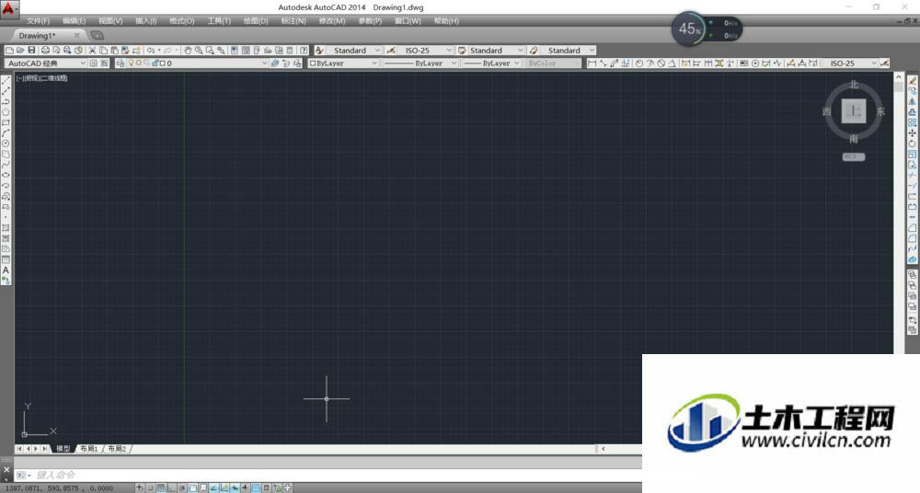Click the vertical scrollbar up arrow
The height and width of the screenshot is (493, 920).
898,77
